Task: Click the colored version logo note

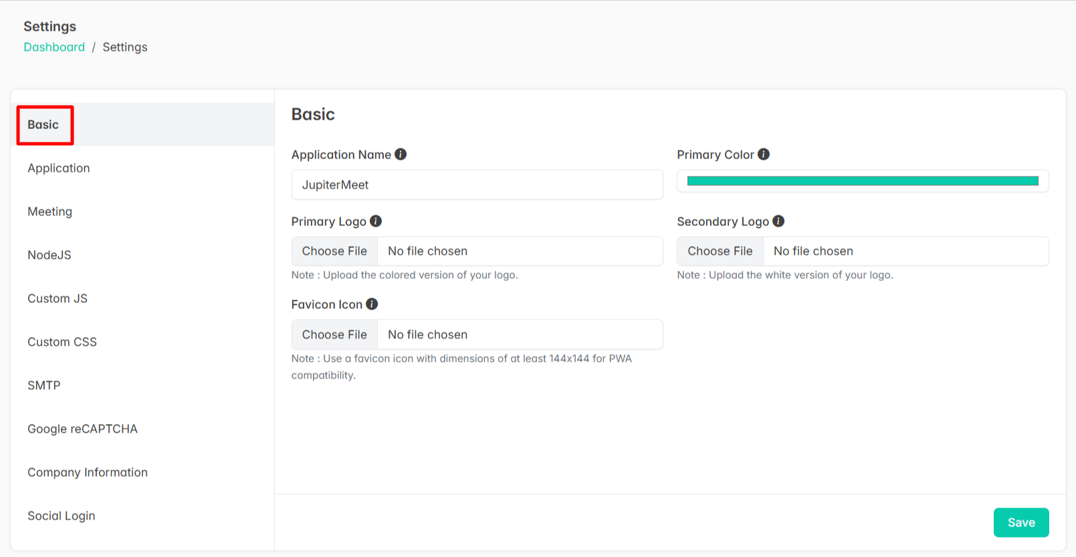Action: click(405, 275)
